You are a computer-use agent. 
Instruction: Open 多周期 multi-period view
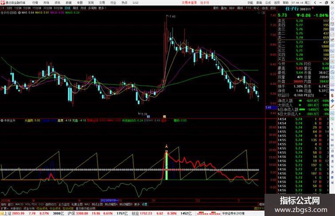coord(92,8)
